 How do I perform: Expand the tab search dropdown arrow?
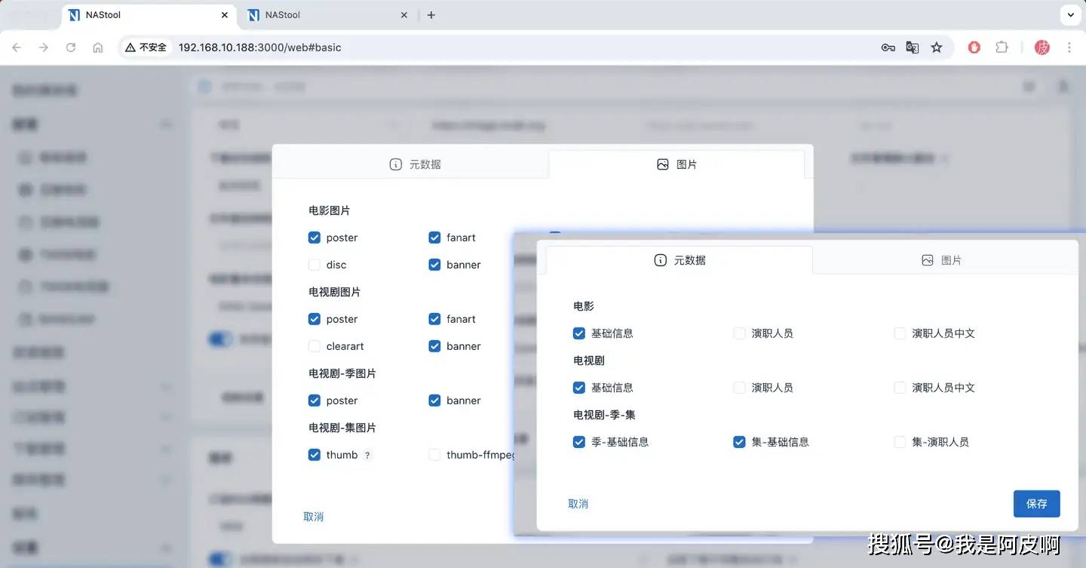tap(1070, 15)
